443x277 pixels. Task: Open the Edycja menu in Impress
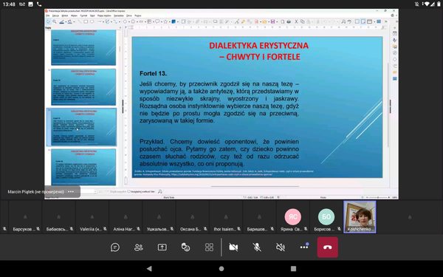[55, 16]
